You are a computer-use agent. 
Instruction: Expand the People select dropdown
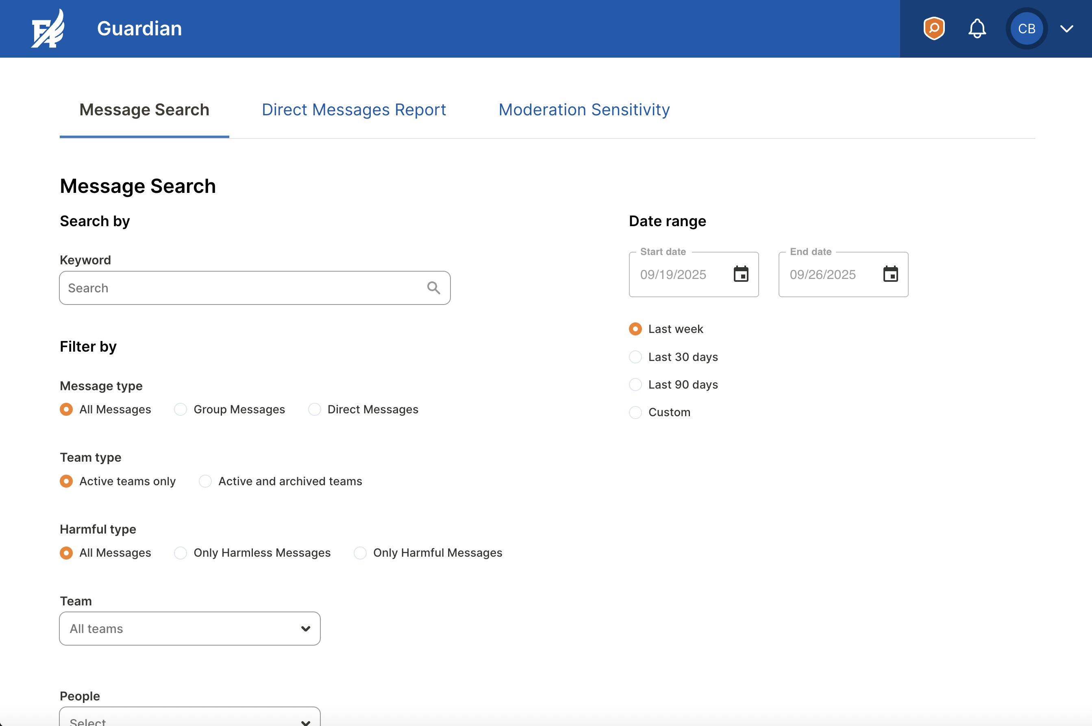189,719
